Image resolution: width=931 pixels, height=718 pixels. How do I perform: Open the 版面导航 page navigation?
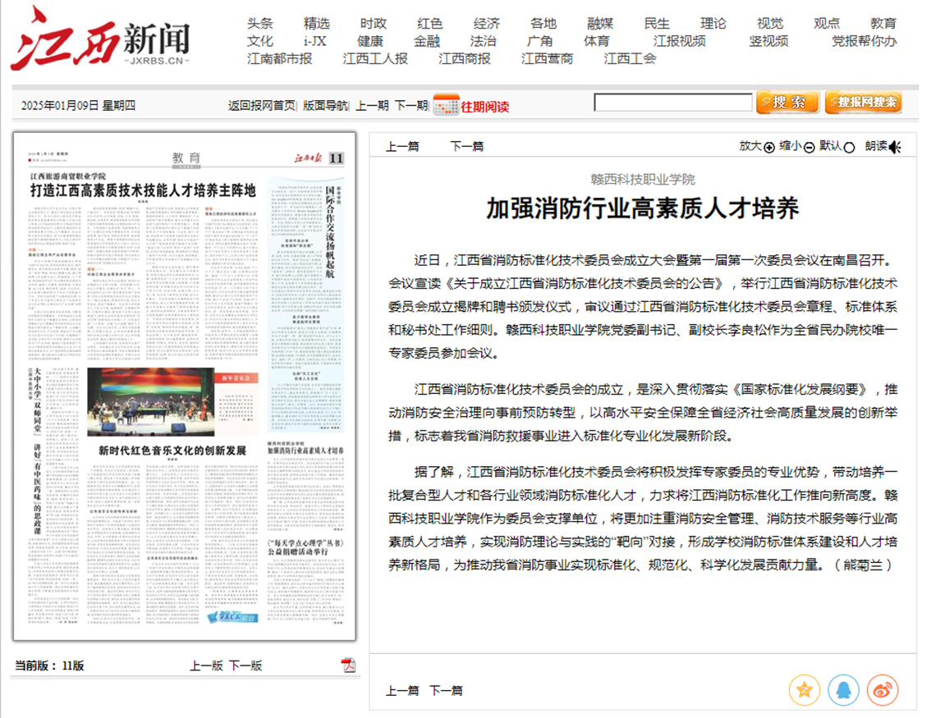(x=325, y=105)
